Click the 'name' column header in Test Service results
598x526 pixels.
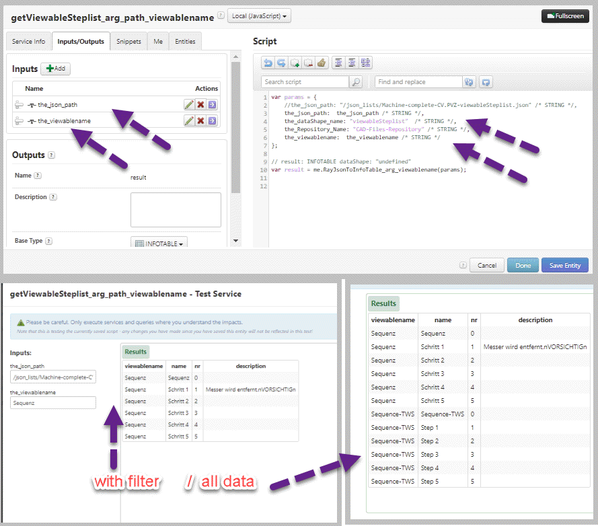(x=179, y=366)
